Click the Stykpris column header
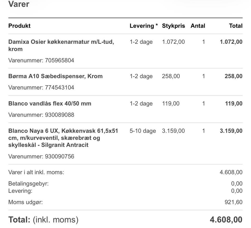Image resolution: width=251 pixels, height=228 pixels. pos(173,26)
